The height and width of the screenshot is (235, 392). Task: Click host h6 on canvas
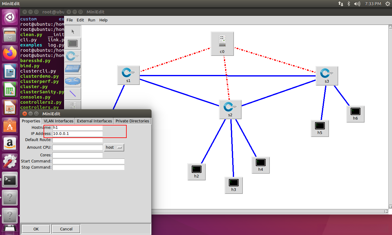pyautogui.click(x=355, y=114)
